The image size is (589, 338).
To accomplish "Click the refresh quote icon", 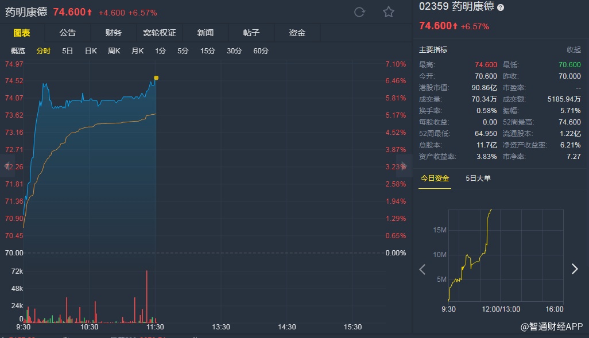I will click(x=360, y=12).
